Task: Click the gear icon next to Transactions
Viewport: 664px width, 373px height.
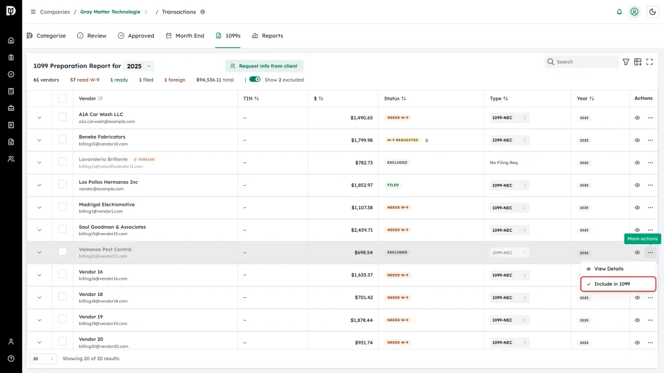Action: (x=203, y=12)
